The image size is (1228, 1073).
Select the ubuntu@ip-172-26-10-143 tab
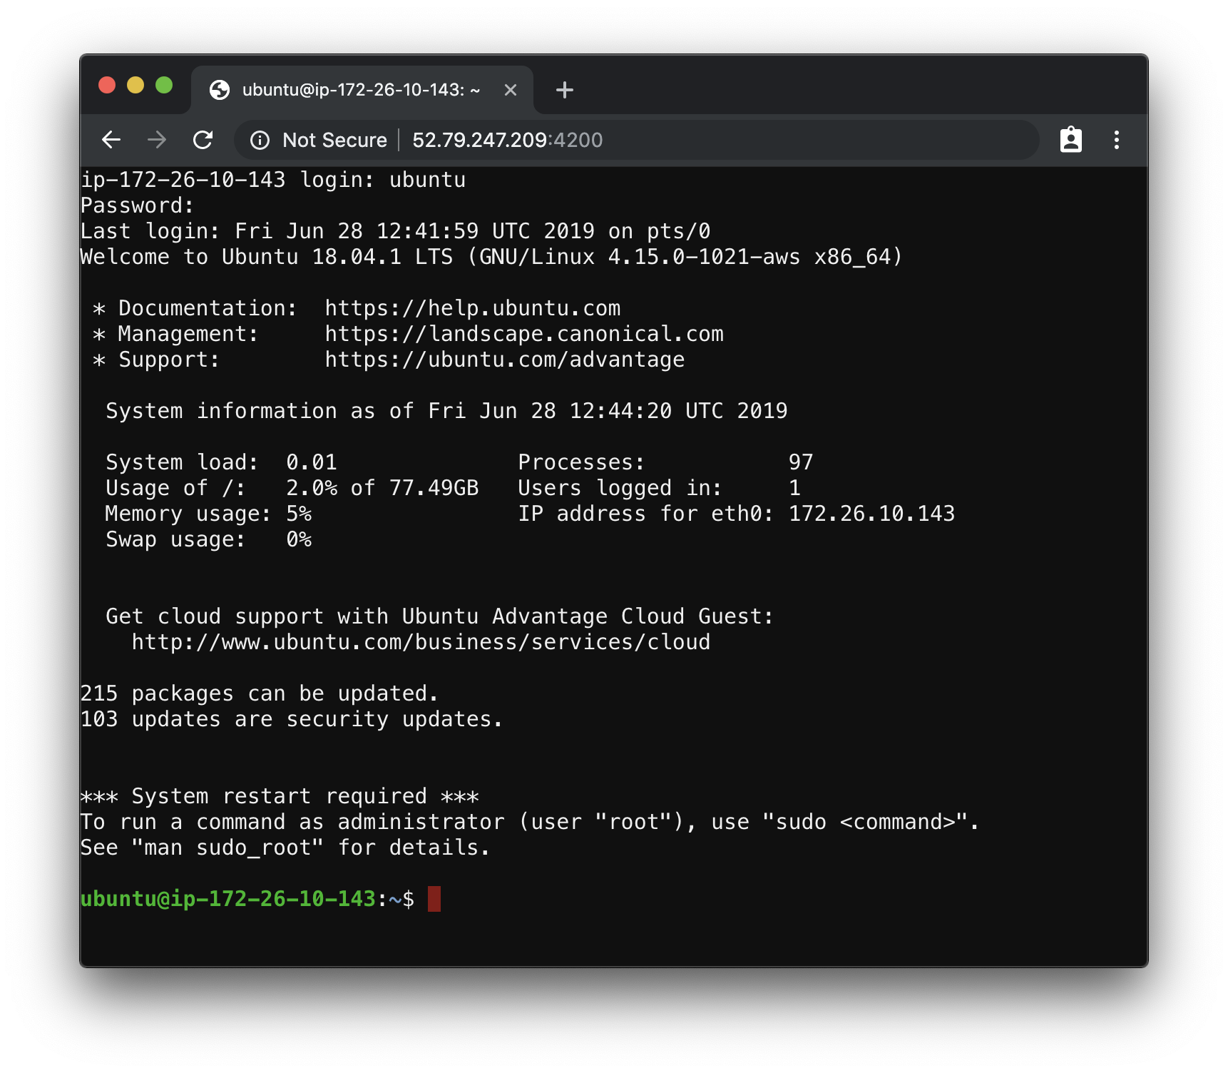(362, 90)
